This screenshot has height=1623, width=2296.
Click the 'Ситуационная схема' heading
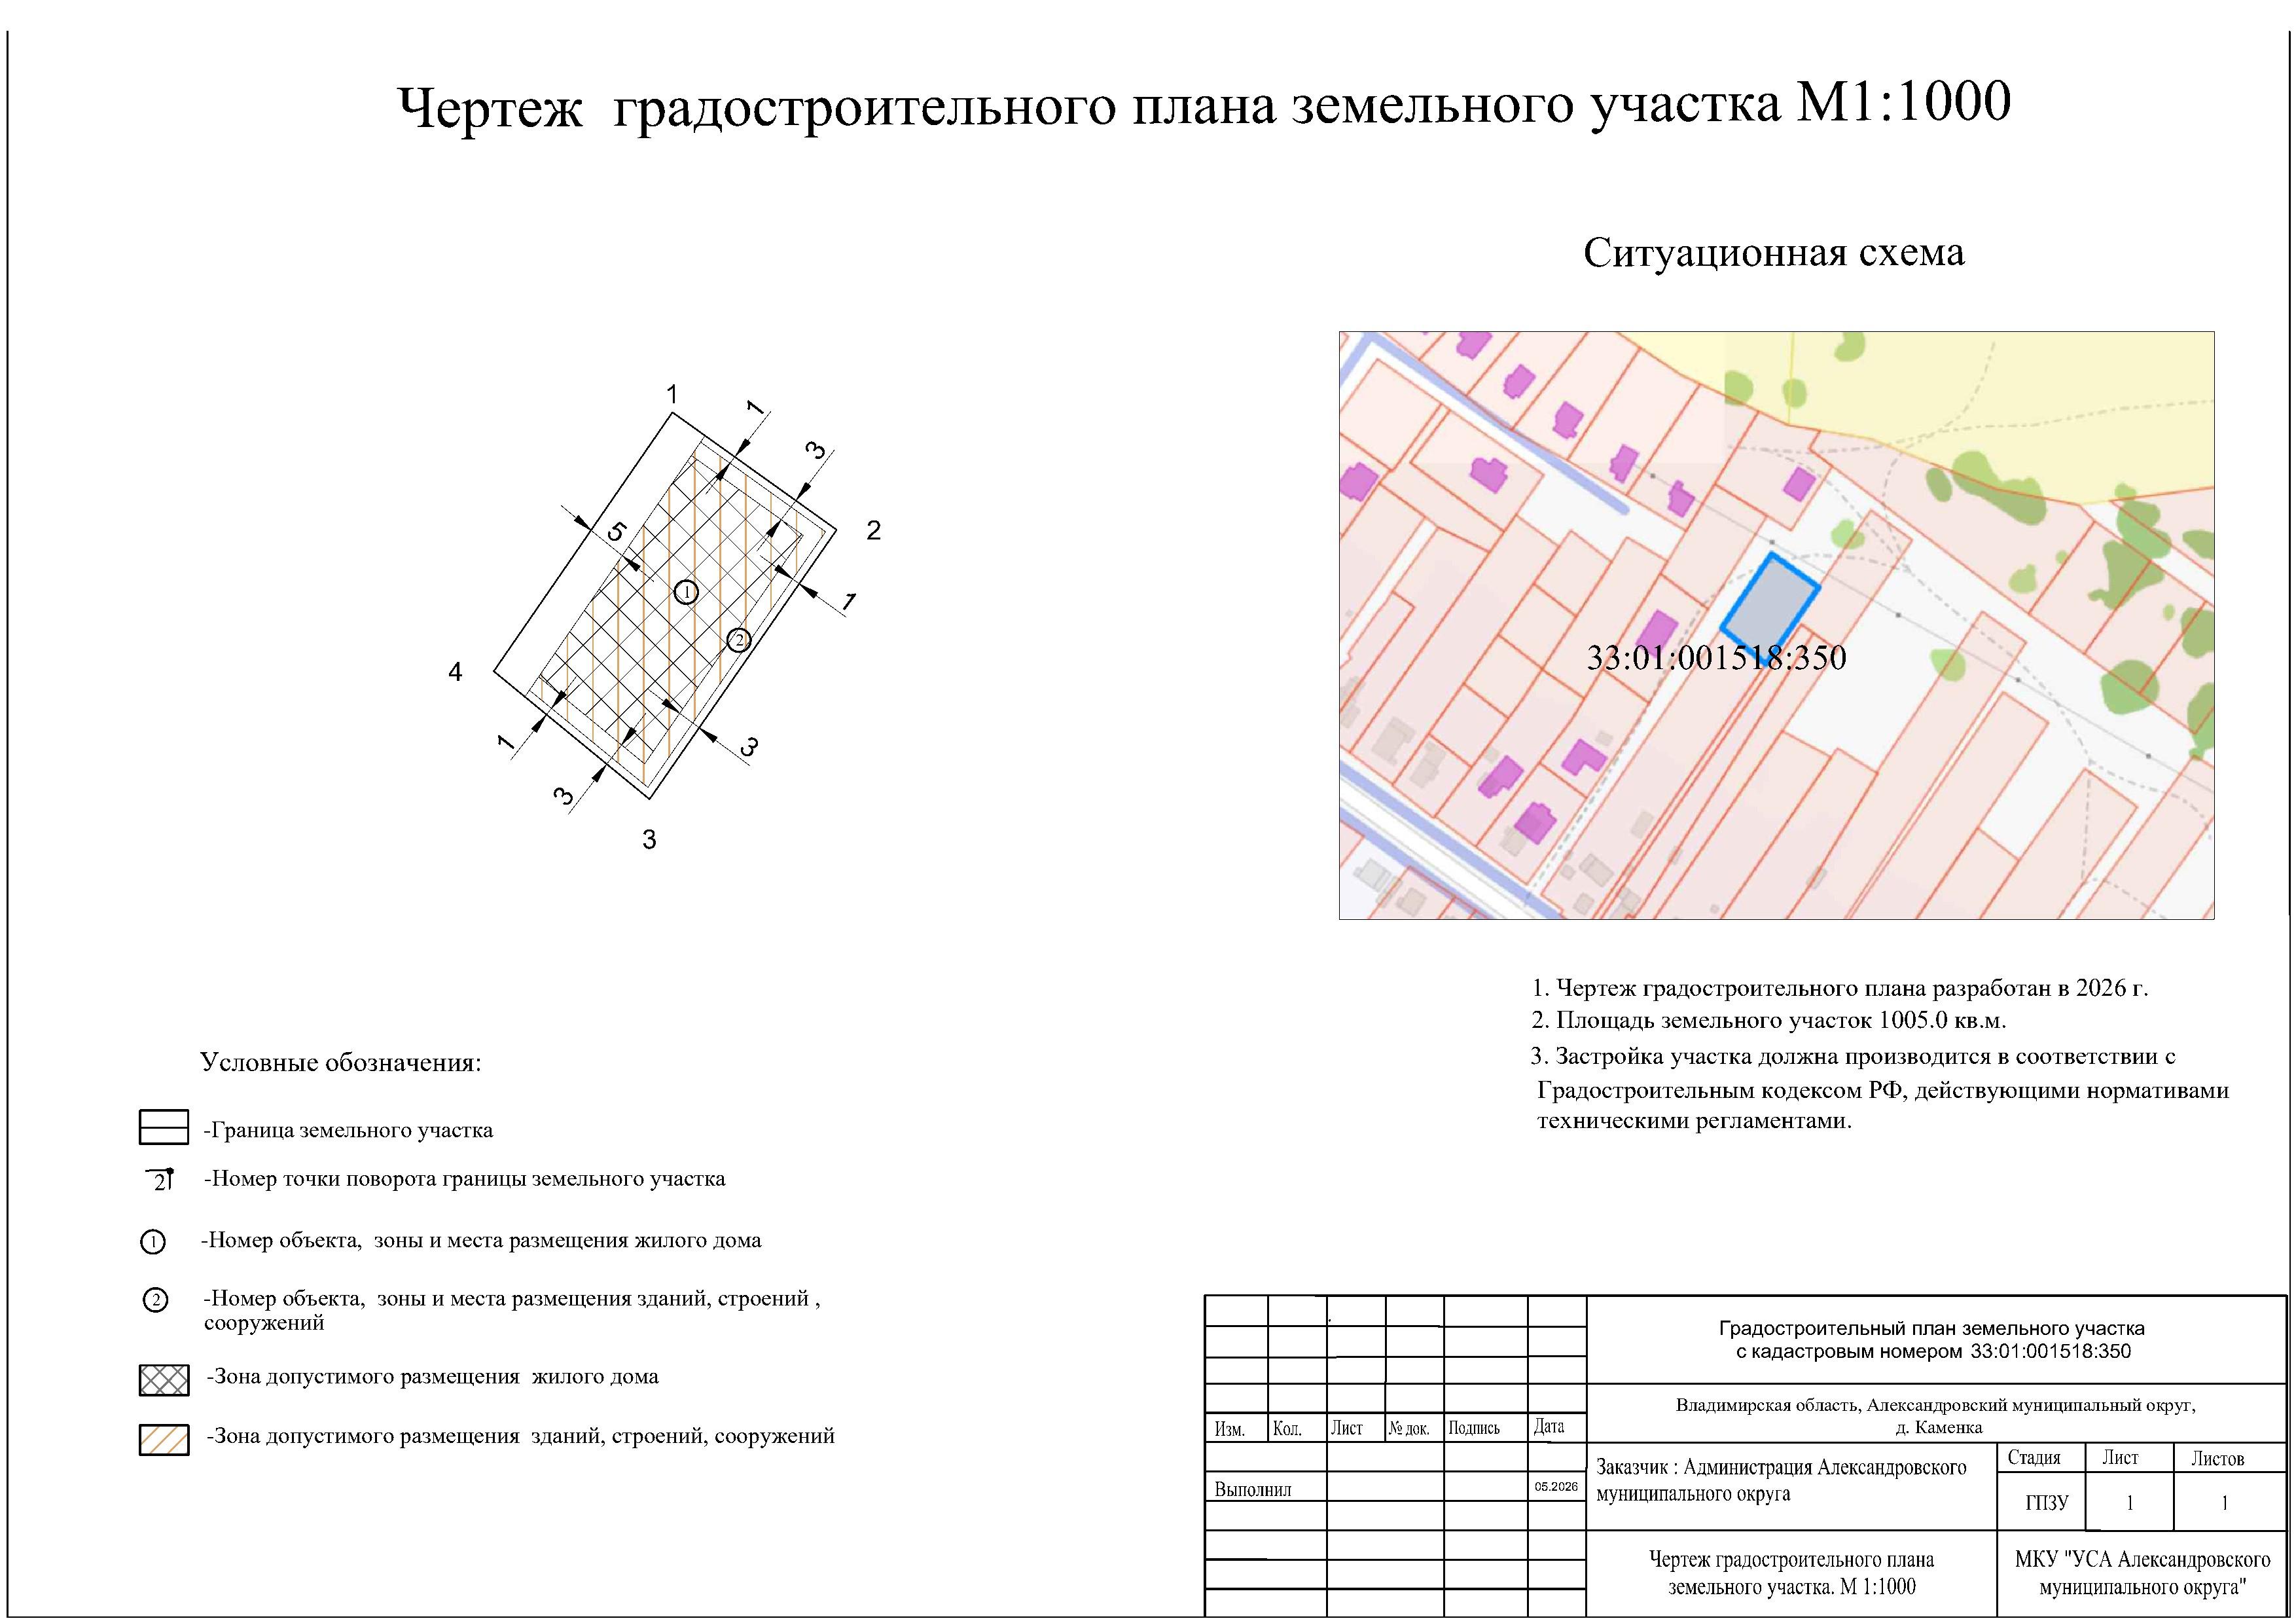click(1774, 253)
